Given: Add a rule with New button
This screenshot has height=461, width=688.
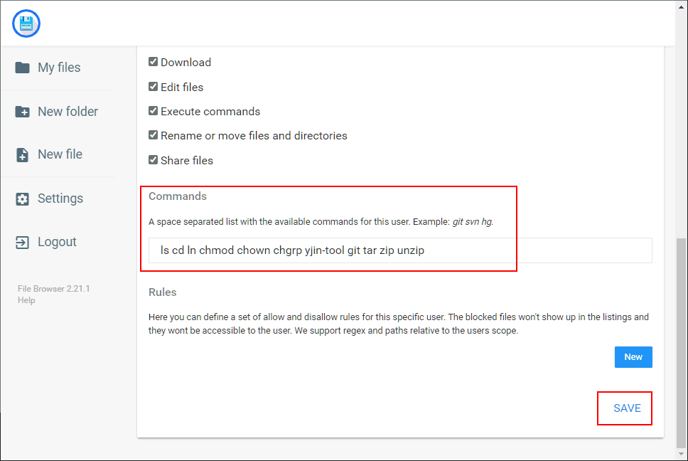Looking at the screenshot, I should (633, 357).
